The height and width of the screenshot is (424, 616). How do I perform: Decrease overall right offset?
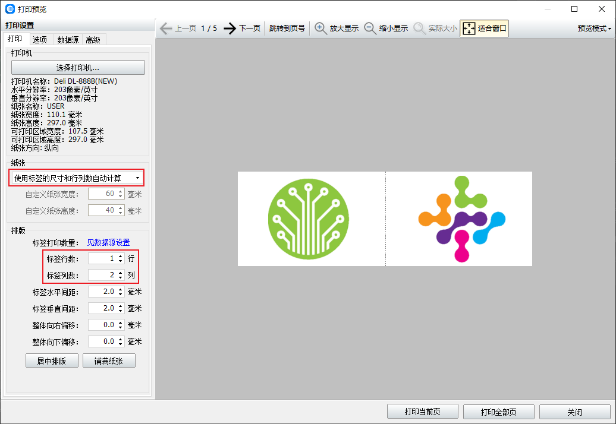(121, 328)
